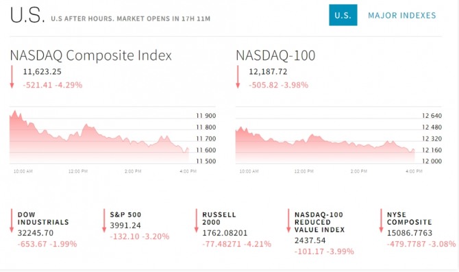Click the Russell 2000 down arrow icon
This screenshot has height=272, width=459.
[197, 221]
